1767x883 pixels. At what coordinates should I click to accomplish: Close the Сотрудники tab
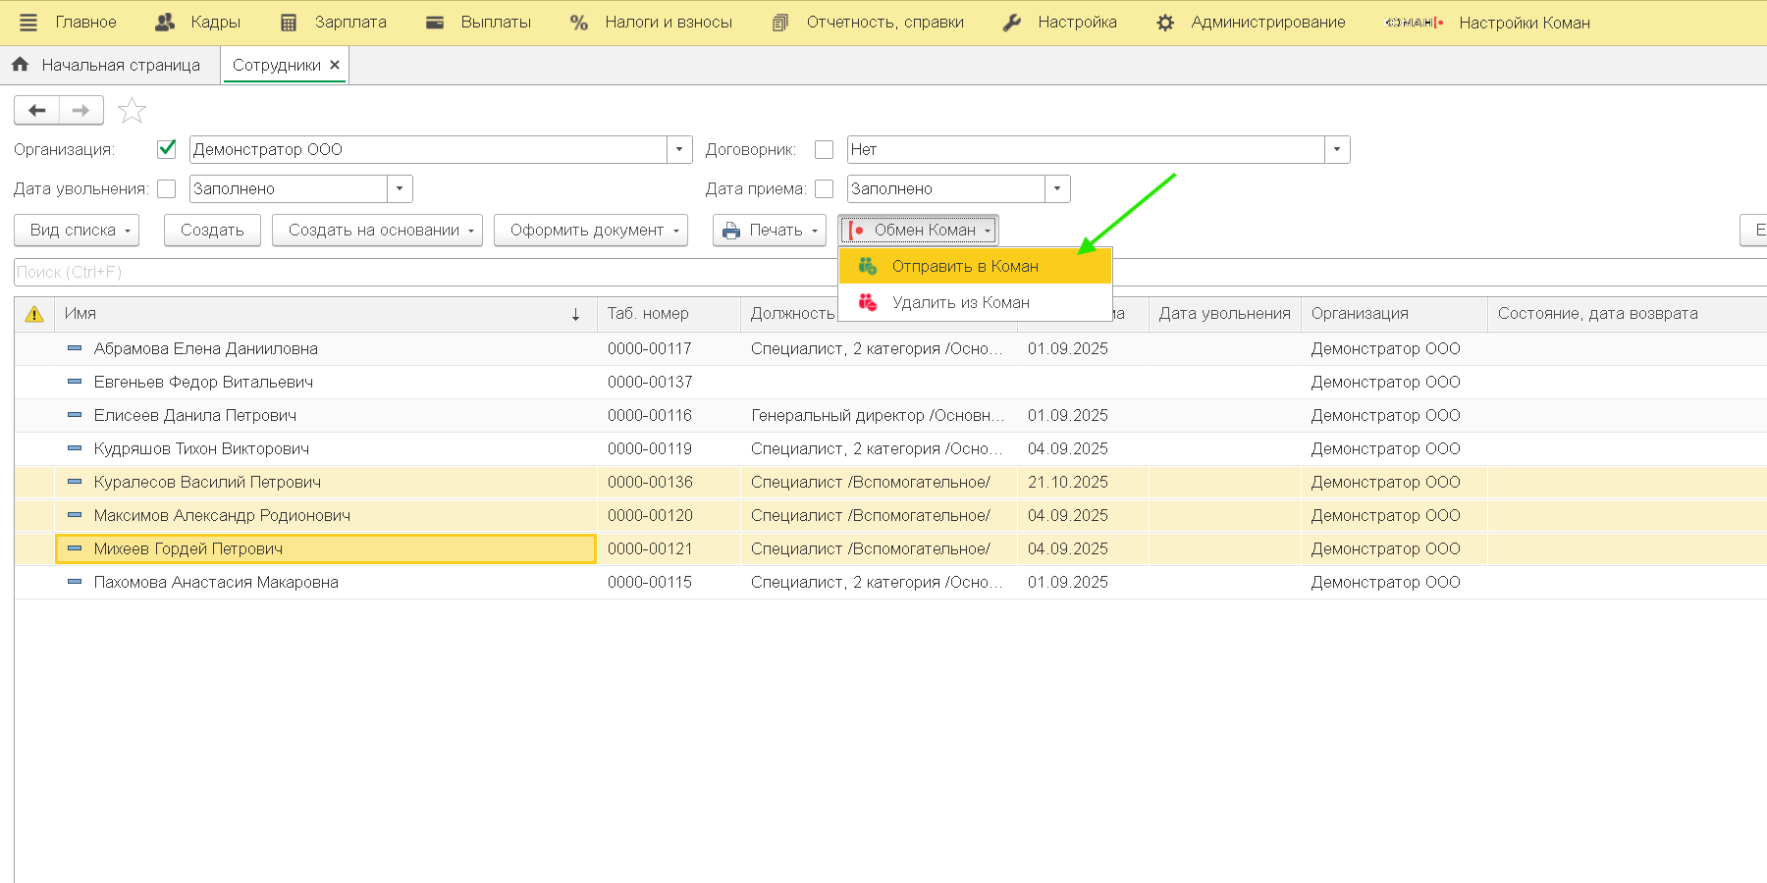(x=335, y=65)
